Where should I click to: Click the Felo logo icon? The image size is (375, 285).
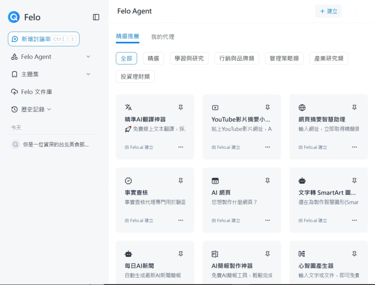point(14,17)
